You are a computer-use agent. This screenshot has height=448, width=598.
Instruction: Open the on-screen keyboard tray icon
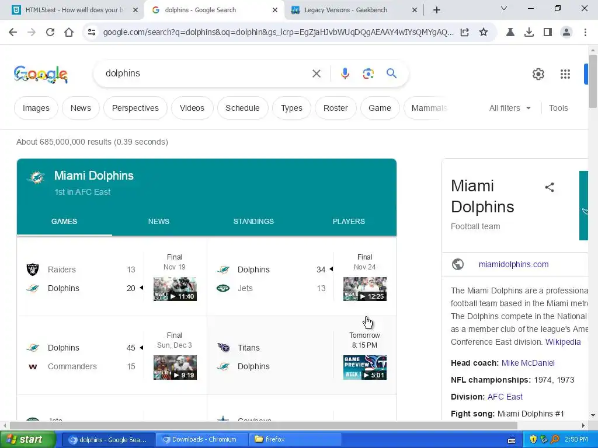point(512,440)
